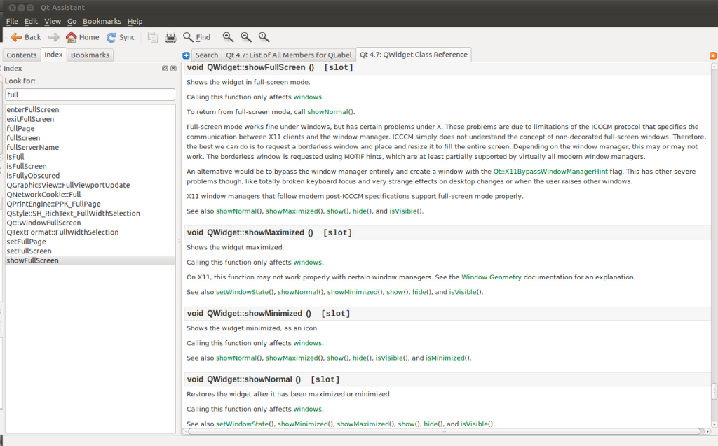Close the Index dock panel

[174, 68]
